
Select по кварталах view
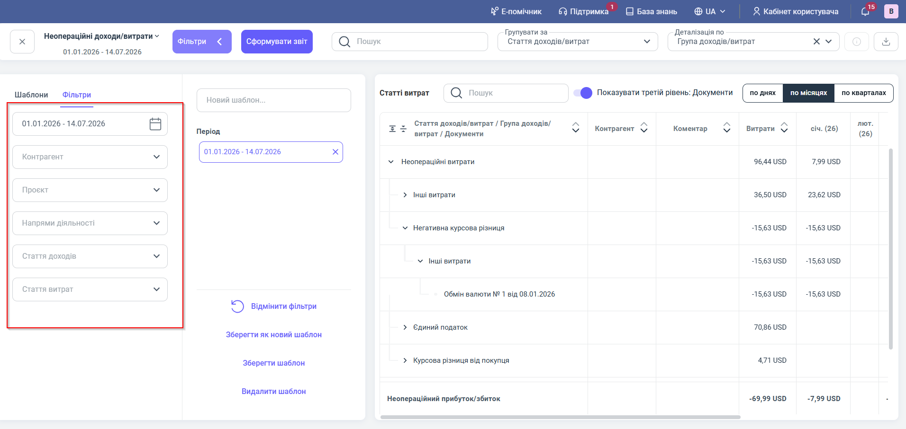pyautogui.click(x=864, y=93)
